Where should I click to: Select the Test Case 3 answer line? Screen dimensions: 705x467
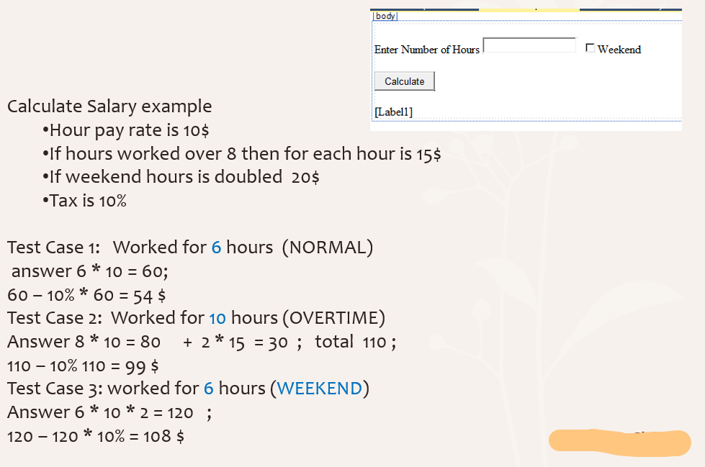click(108, 412)
